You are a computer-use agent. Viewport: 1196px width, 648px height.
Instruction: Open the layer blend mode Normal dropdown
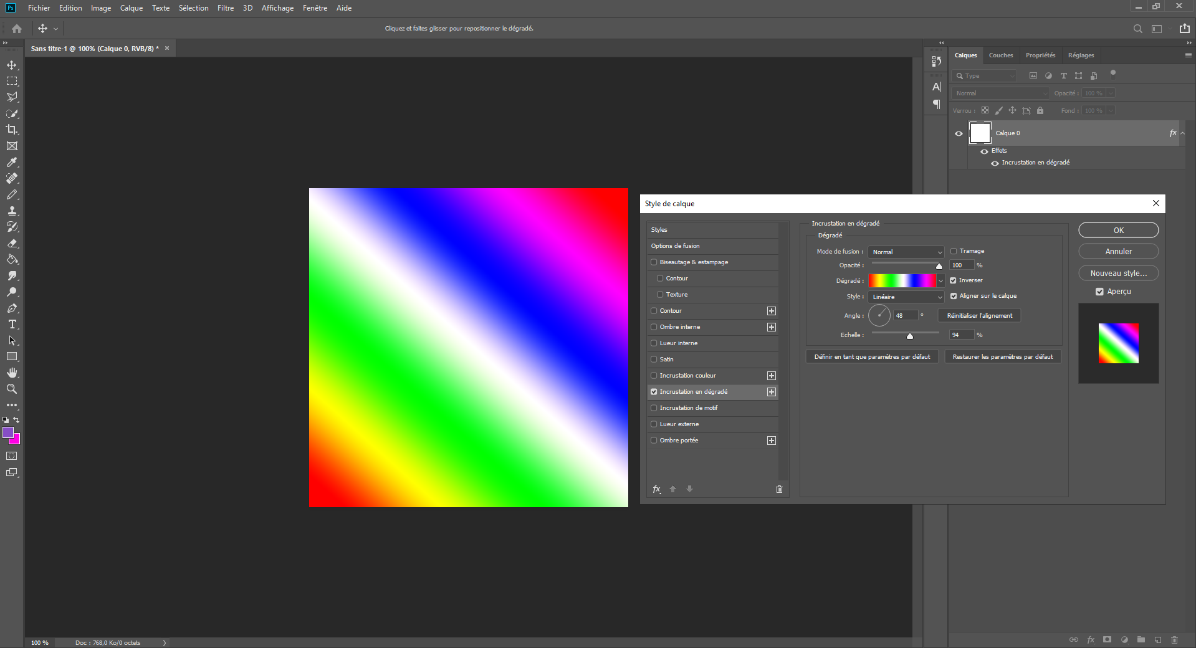(x=1000, y=93)
